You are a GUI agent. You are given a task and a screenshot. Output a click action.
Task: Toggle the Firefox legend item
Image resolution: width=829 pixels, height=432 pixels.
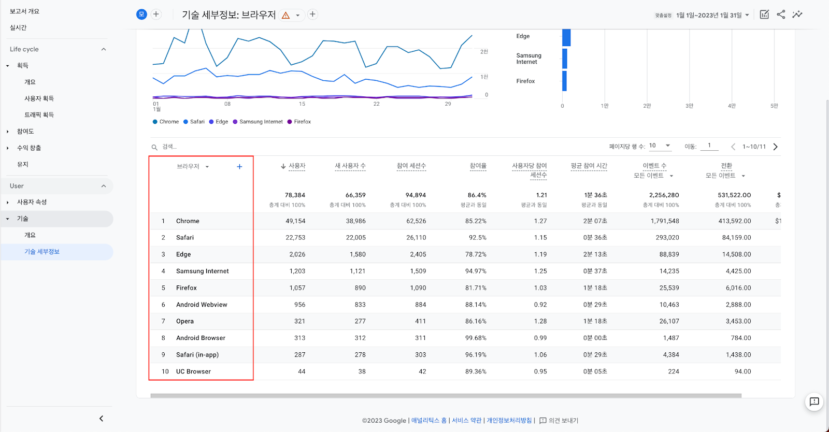point(299,122)
